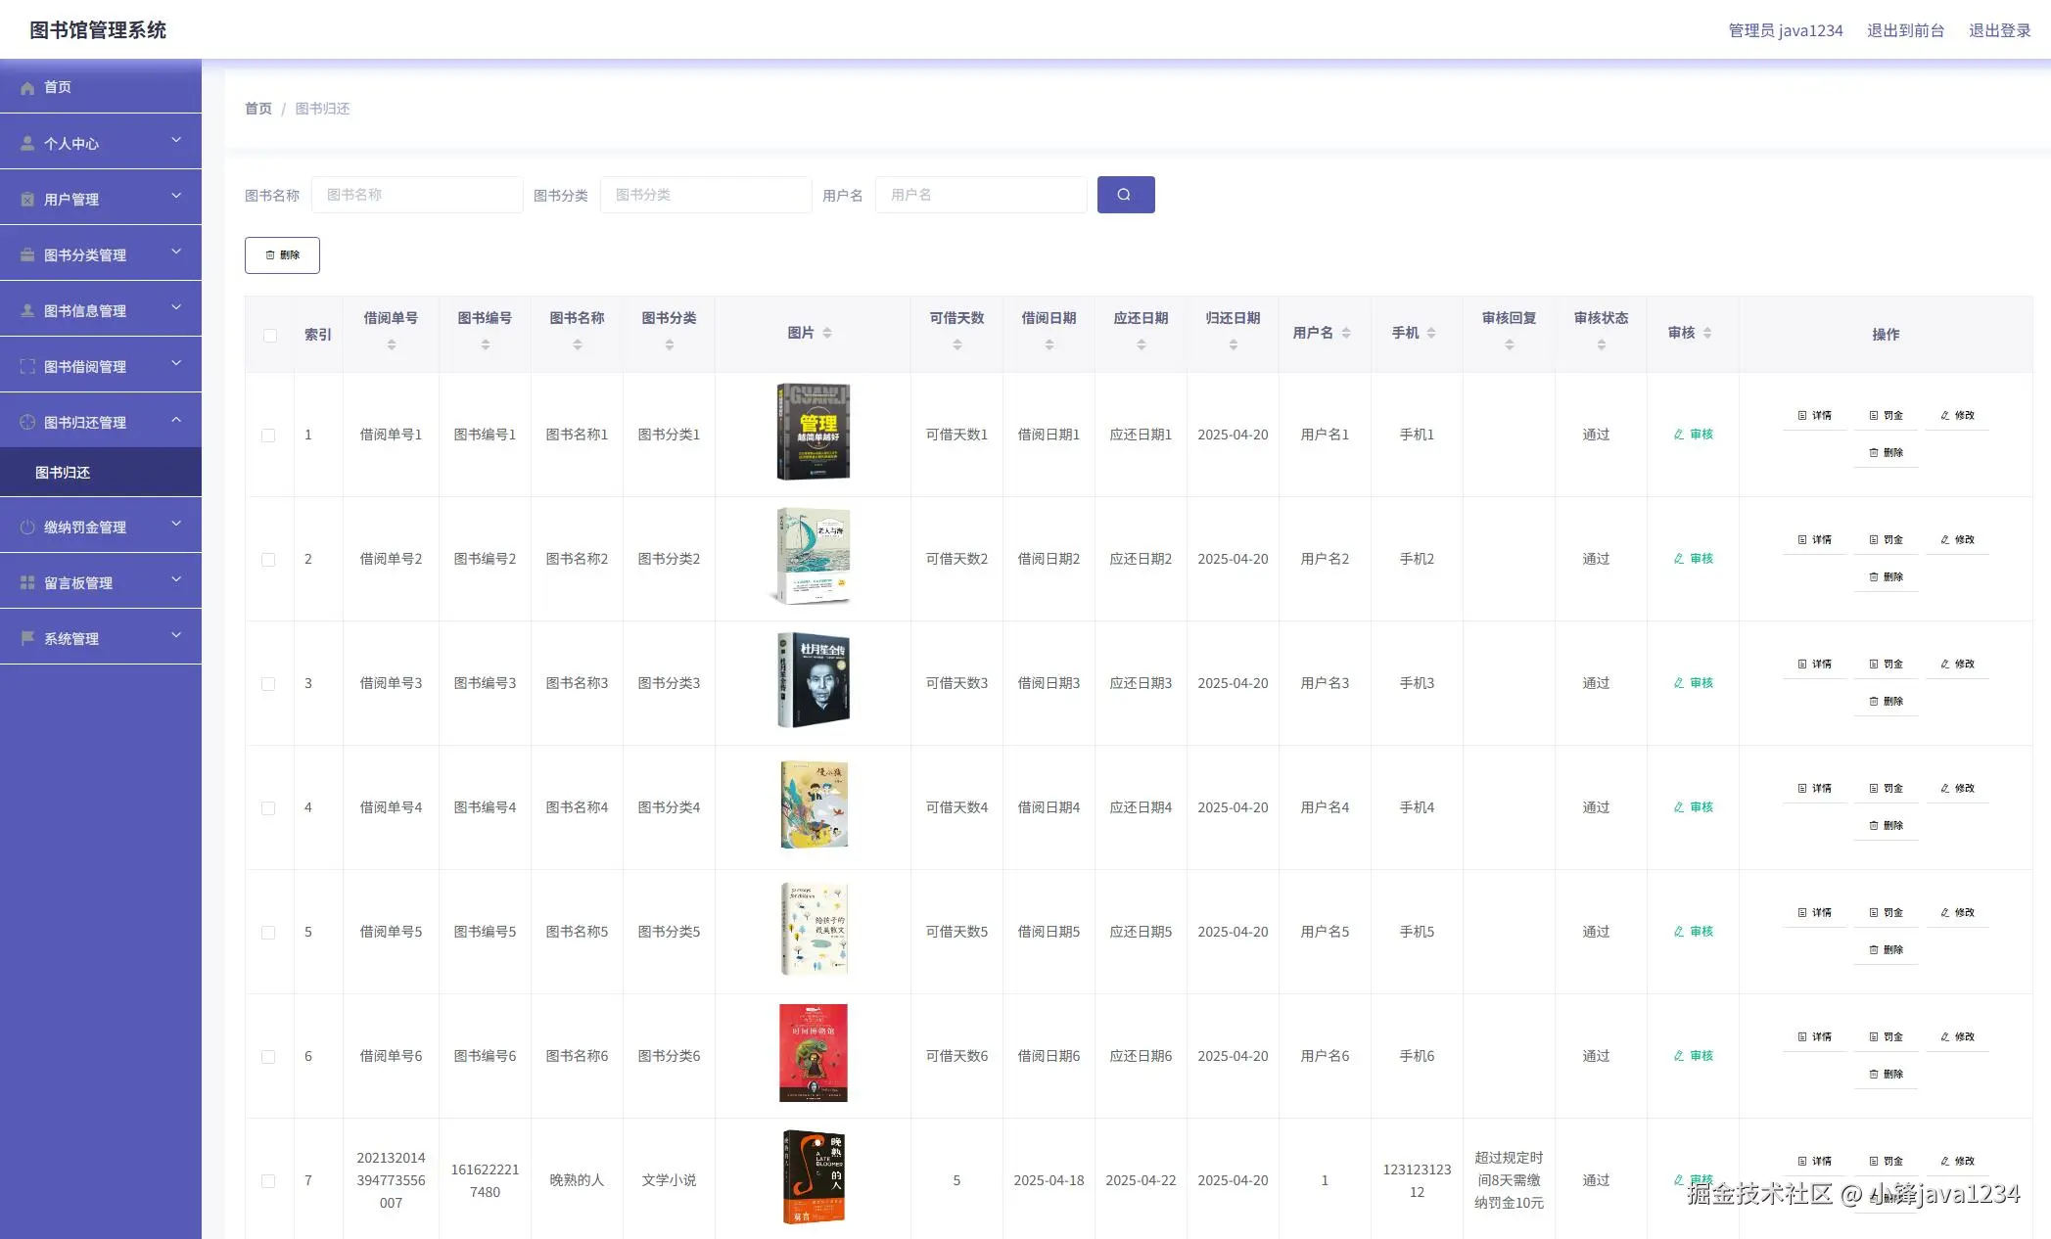
Task: Click 删除 button above the table
Action: [282, 255]
